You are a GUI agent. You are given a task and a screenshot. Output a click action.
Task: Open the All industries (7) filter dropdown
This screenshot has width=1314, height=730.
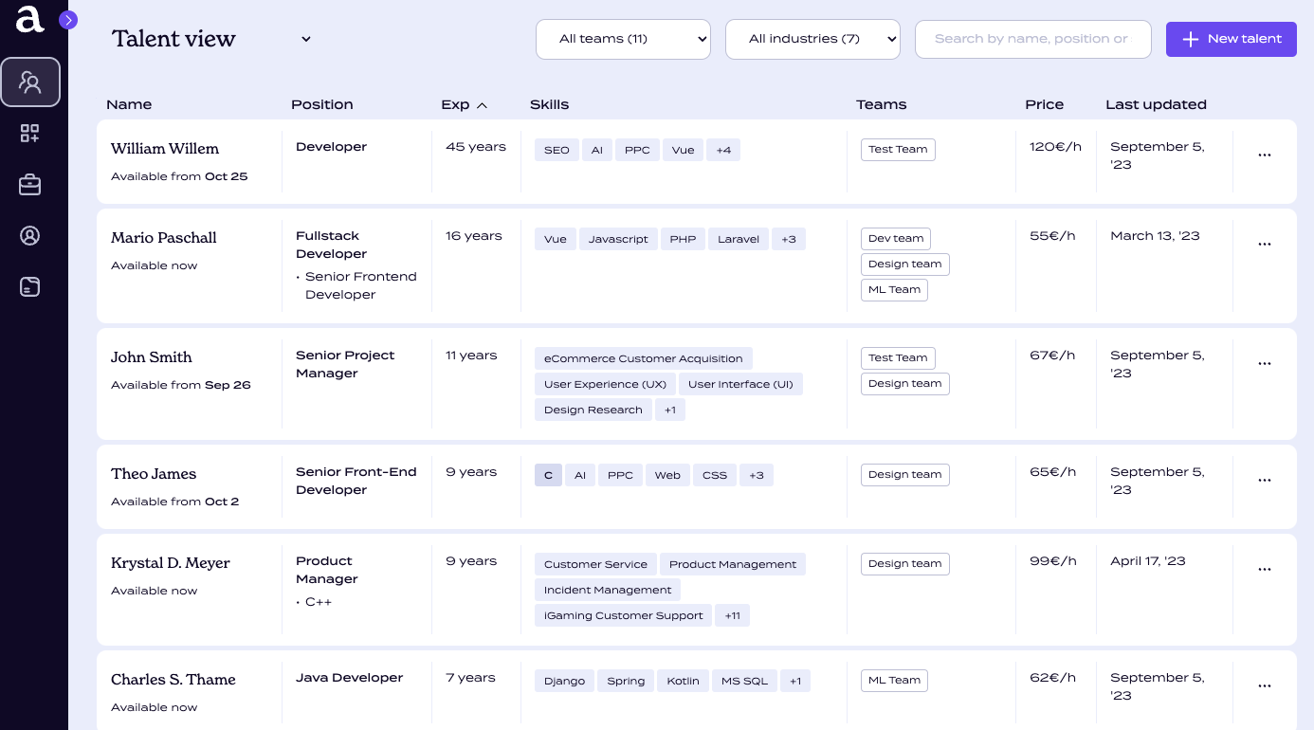tap(812, 39)
